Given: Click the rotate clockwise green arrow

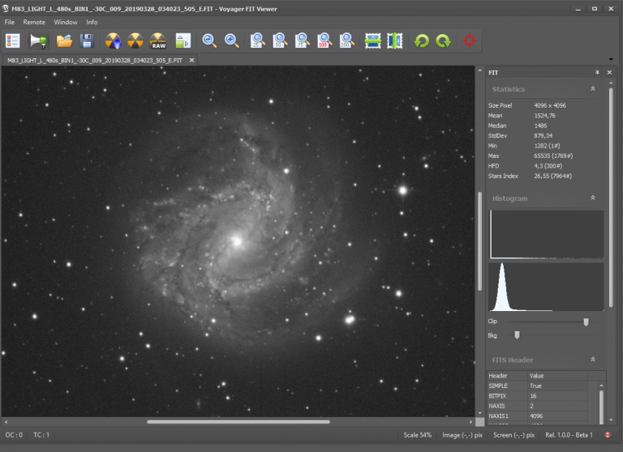Looking at the screenshot, I should [443, 40].
